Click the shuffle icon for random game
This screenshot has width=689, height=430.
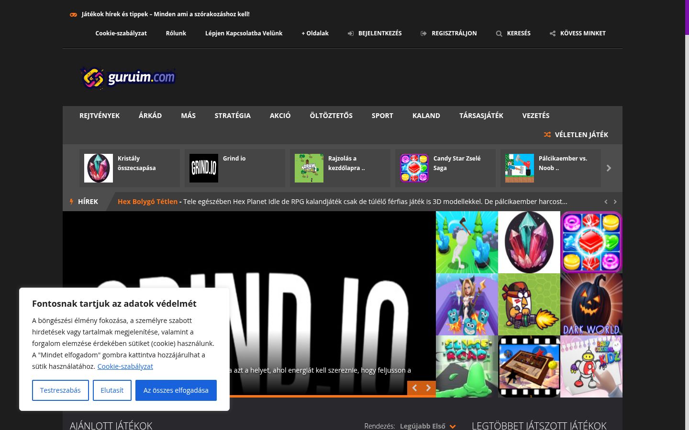[x=547, y=135]
